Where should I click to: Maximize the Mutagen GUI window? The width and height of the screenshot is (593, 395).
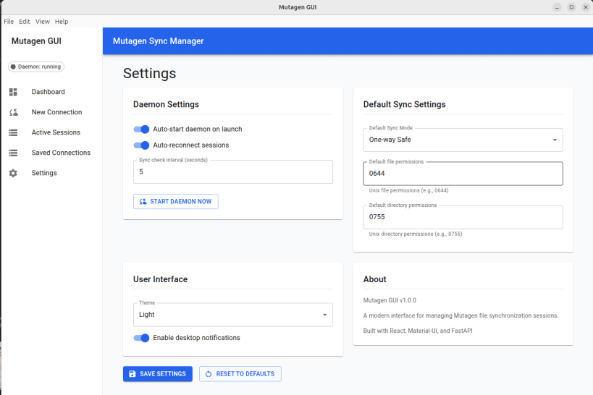point(571,7)
